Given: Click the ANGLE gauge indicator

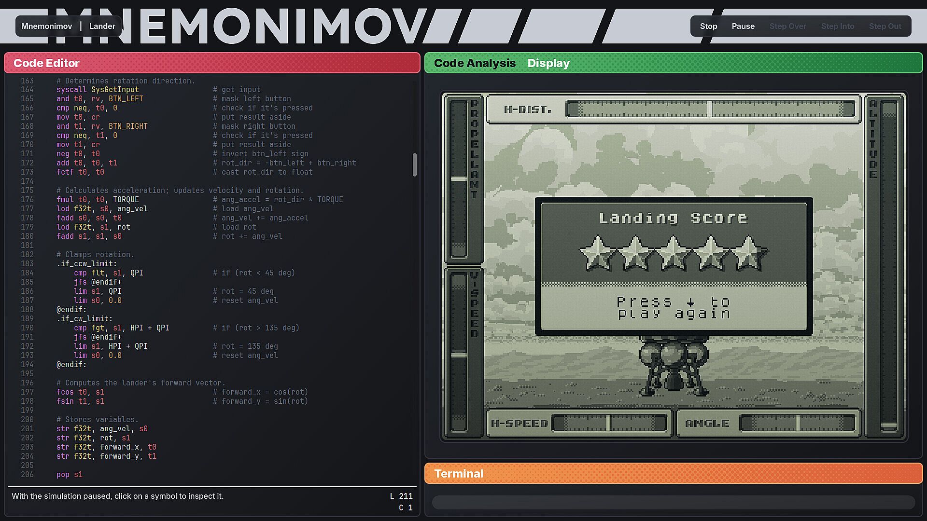Looking at the screenshot, I should 797,424.
